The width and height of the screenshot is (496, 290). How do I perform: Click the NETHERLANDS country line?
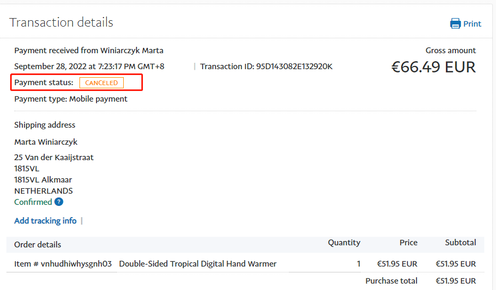[x=44, y=191]
